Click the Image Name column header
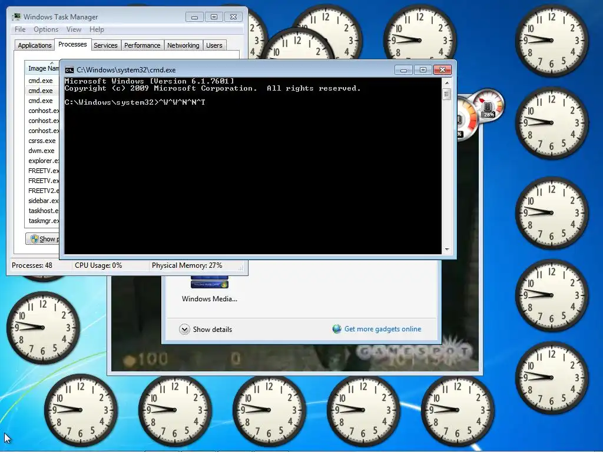The image size is (603, 452). (42, 68)
